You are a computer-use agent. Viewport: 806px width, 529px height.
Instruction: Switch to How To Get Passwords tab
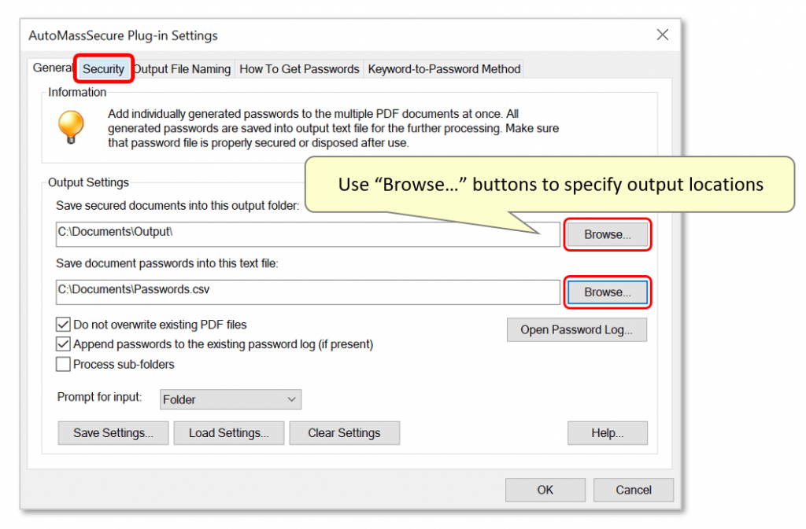299,68
